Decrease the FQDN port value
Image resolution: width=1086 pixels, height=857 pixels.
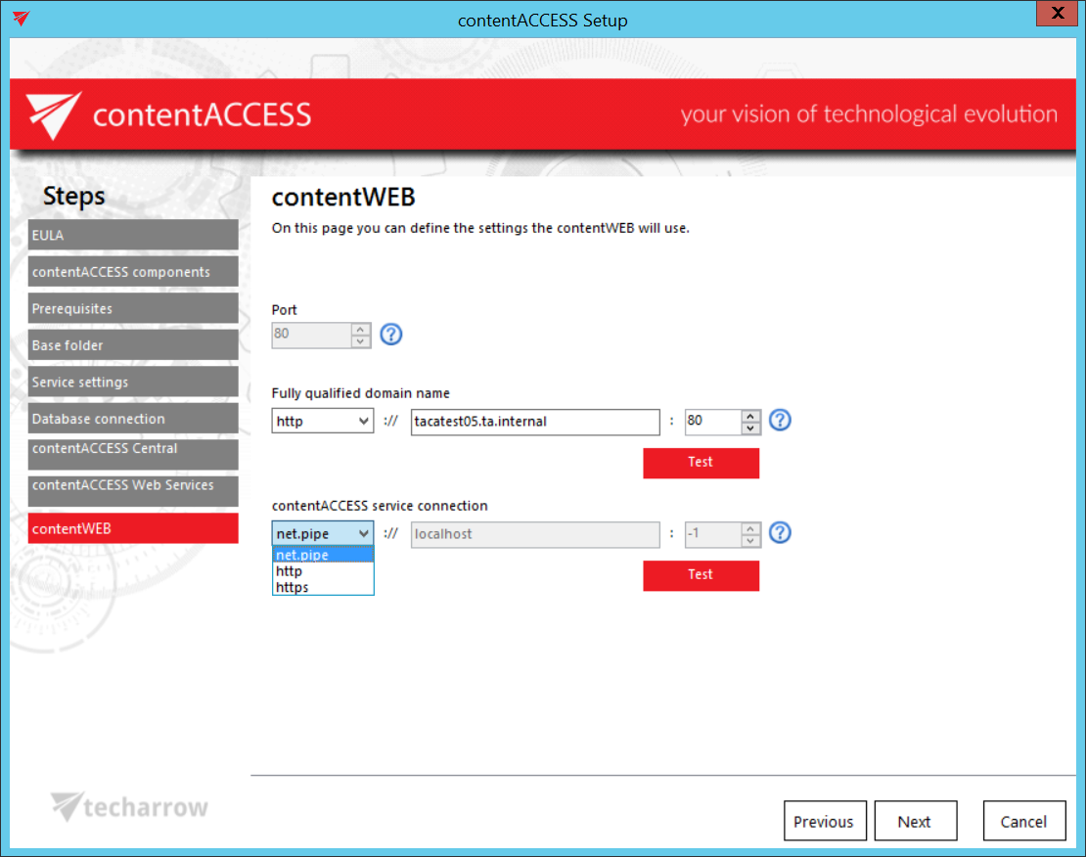(750, 428)
